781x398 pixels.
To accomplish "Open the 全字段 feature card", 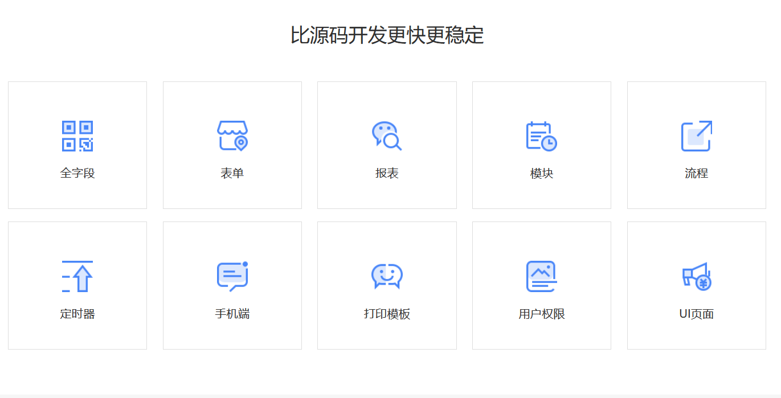I will [x=77, y=145].
